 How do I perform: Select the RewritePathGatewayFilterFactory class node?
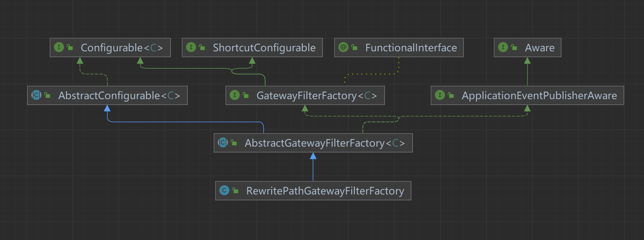(x=313, y=191)
